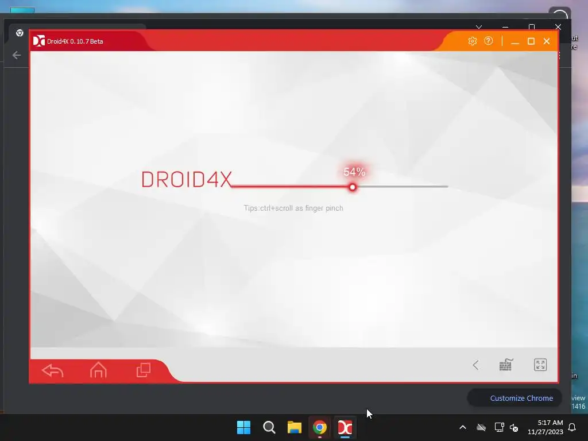The width and height of the screenshot is (588, 441).
Task: Click the Chrome tab favicon behind Droid4X
Action: 20,33
